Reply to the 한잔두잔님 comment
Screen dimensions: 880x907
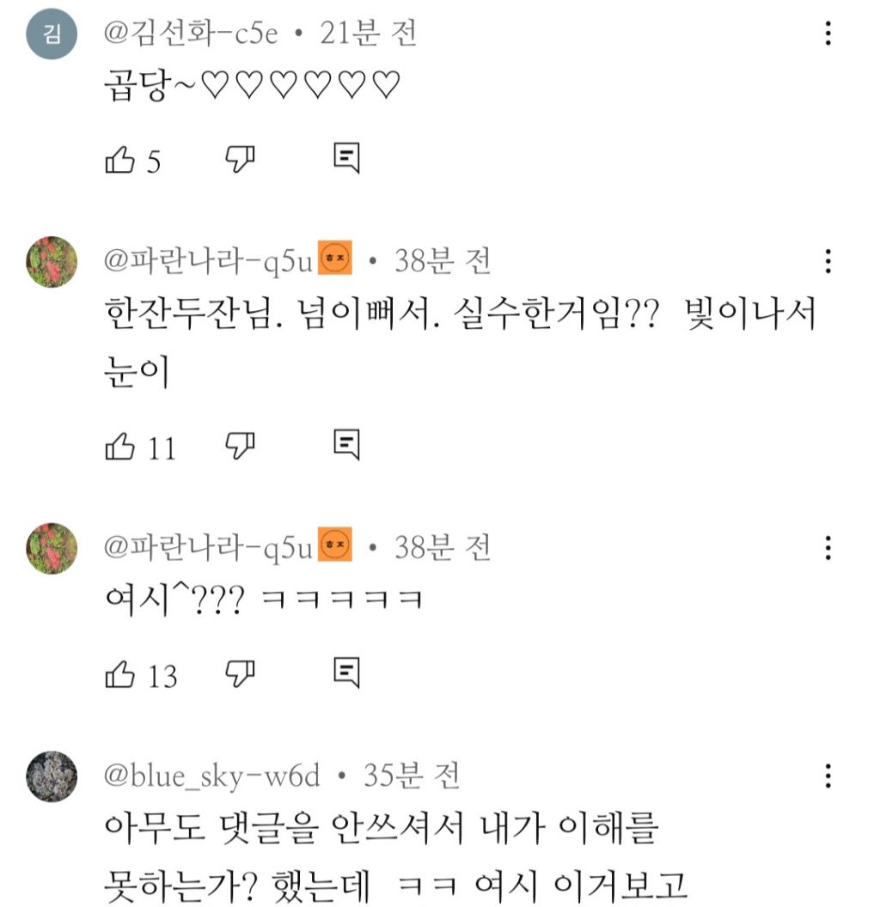[345, 445]
